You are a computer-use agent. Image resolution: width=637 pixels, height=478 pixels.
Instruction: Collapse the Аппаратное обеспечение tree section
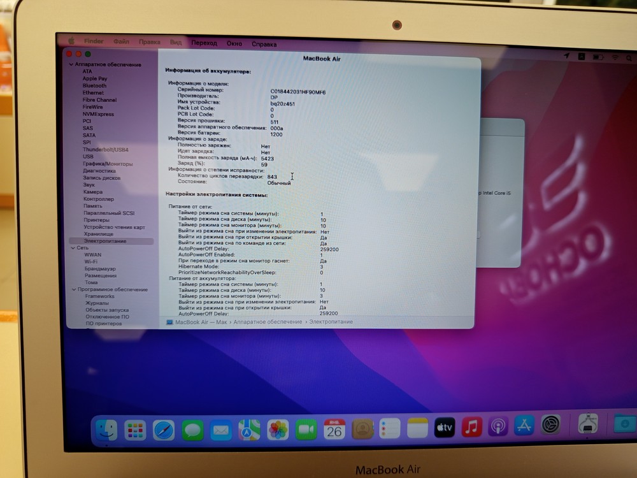point(71,64)
